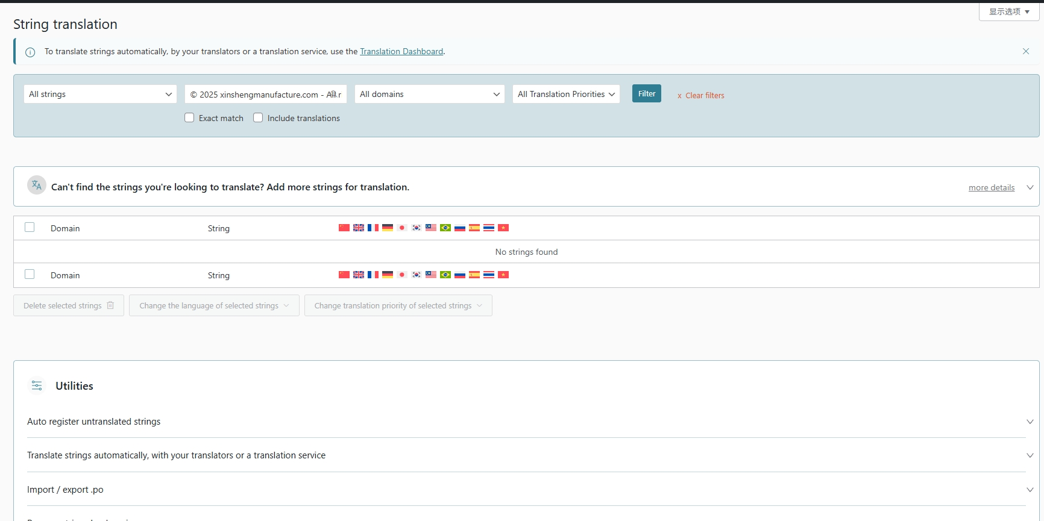1044x521 pixels.
Task: Click Delete selected strings button
Action: point(69,305)
